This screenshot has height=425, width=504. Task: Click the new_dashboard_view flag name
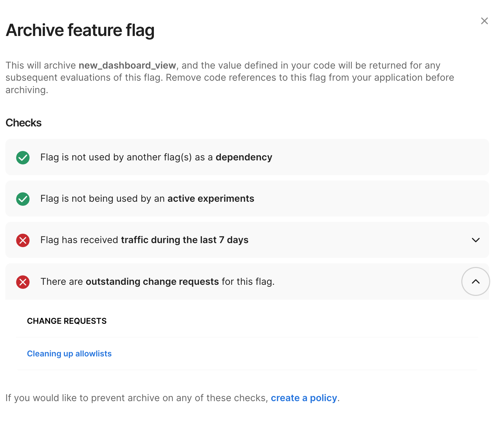coord(127,65)
